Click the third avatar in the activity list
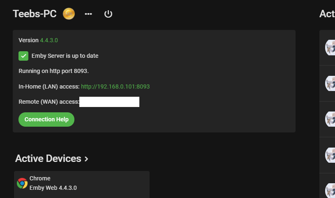This screenshot has height=198, width=335. [x=330, y=119]
